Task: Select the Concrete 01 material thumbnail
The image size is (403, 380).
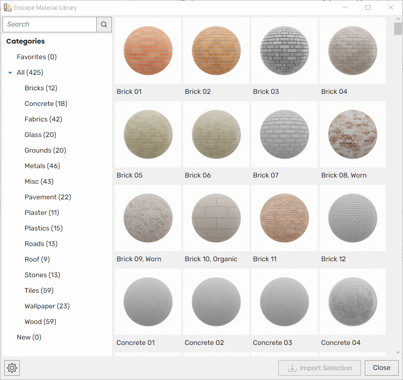Action: (x=148, y=302)
